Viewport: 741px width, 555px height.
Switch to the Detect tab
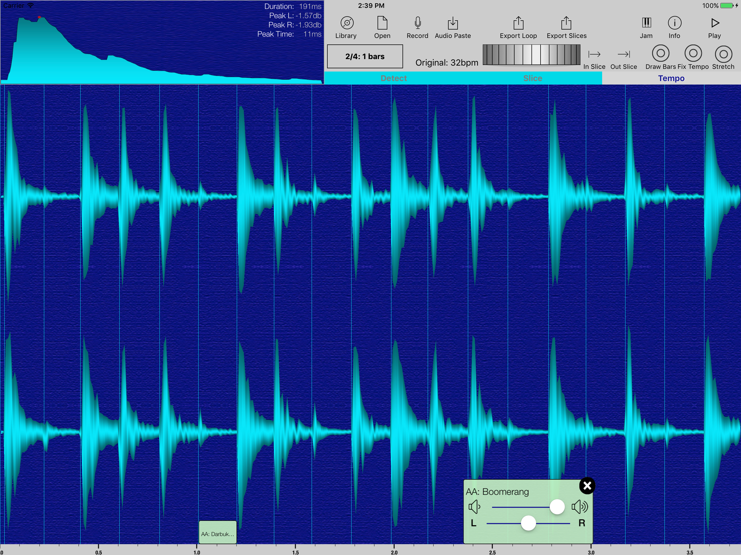pyautogui.click(x=394, y=78)
